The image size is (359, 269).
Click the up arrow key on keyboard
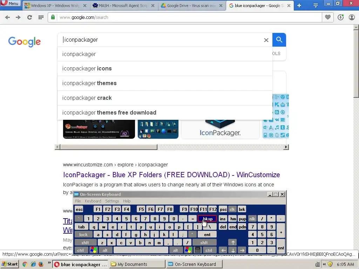pyautogui.click(x=233, y=242)
